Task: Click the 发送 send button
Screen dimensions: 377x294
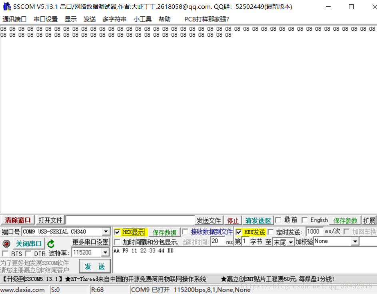Action: tap(95, 266)
